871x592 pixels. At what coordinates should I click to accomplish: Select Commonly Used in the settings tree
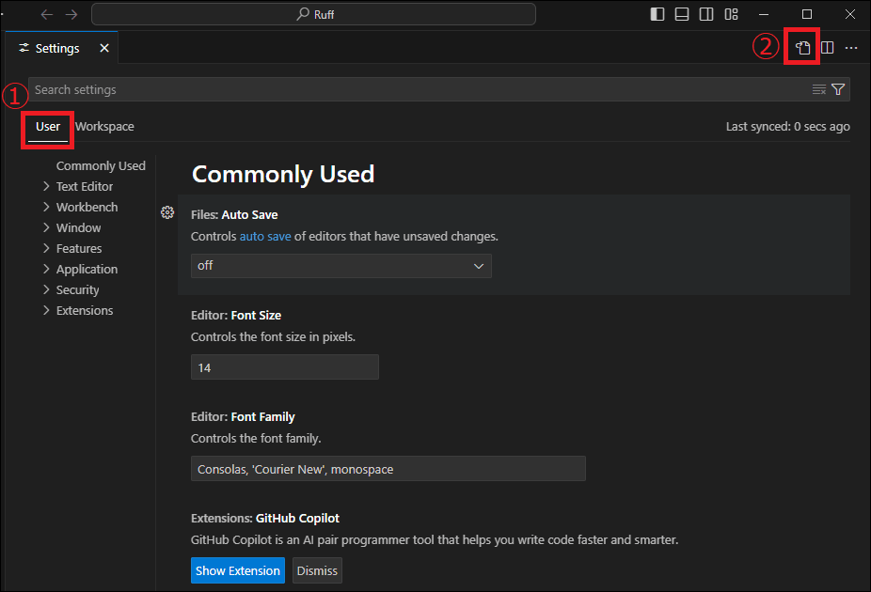pos(101,166)
